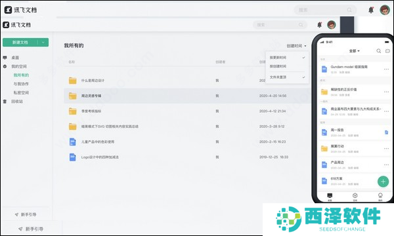The width and height of the screenshot is (394, 236).
Task: Click the 我的空间 icon in sidebar
Action: 5,66
